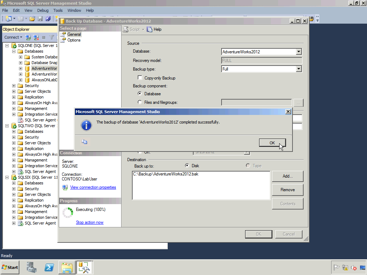Open Server Manager from the taskbar

tap(32, 267)
